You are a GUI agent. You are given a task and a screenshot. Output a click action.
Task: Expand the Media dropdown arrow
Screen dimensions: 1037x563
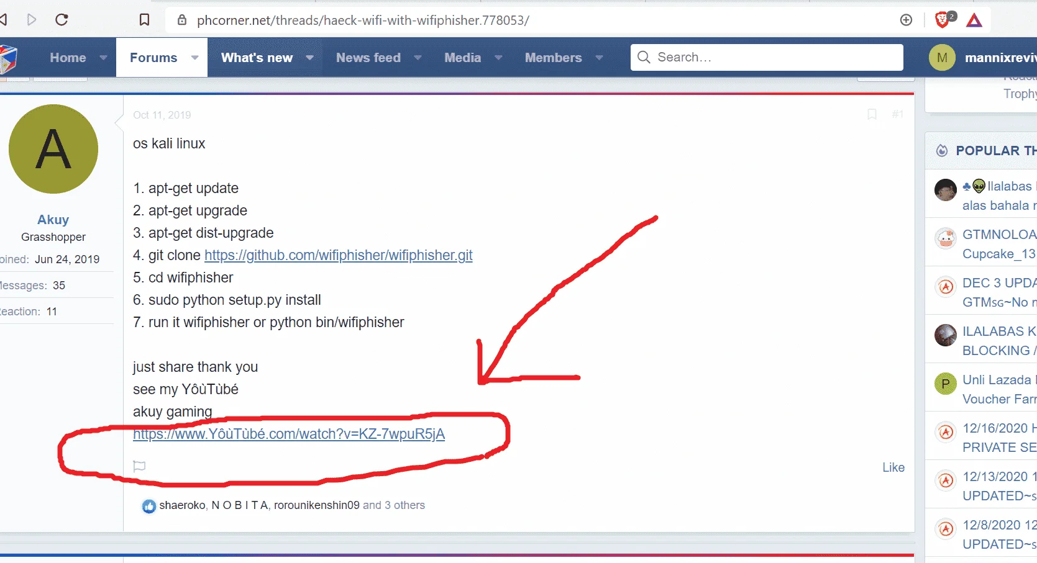pyautogui.click(x=498, y=58)
